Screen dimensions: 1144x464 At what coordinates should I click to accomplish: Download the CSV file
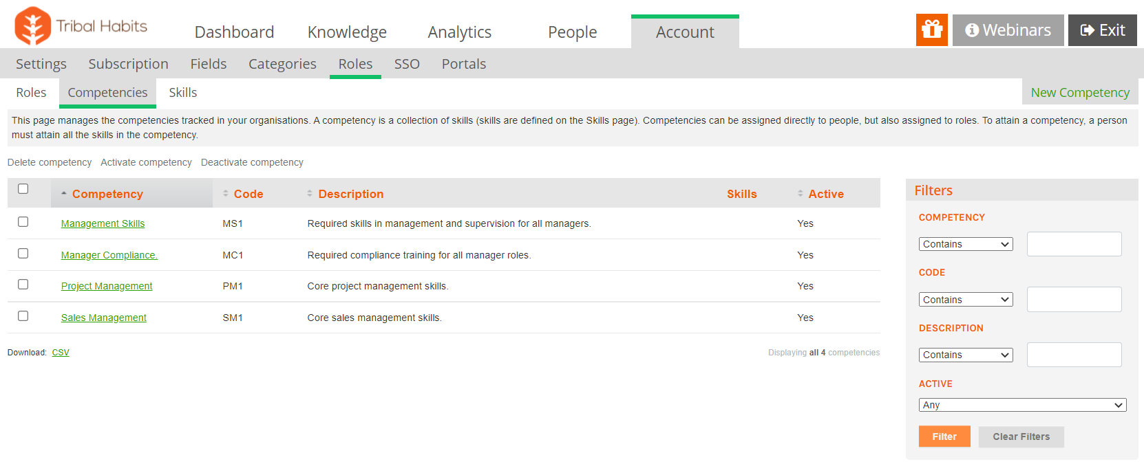61,353
